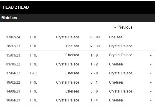Click the 0 - 1 score on 19/02/22
This screenshot has height=108, width=157.
point(94,82)
